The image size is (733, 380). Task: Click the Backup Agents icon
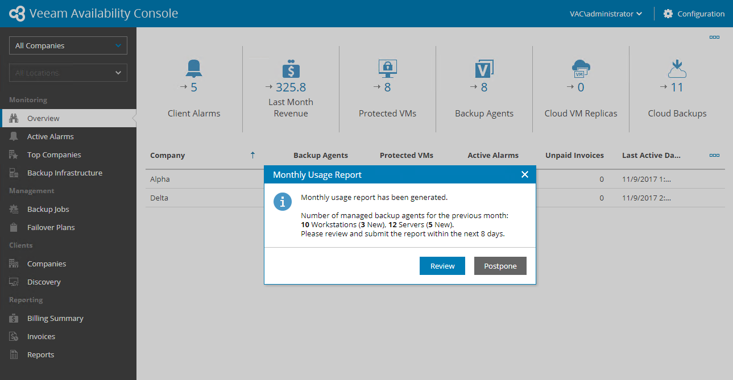coord(484,69)
